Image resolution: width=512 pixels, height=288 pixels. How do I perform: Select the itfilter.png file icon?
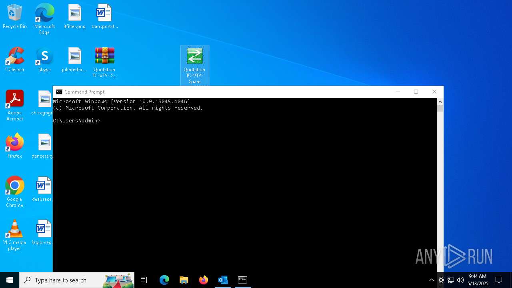click(74, 17)
